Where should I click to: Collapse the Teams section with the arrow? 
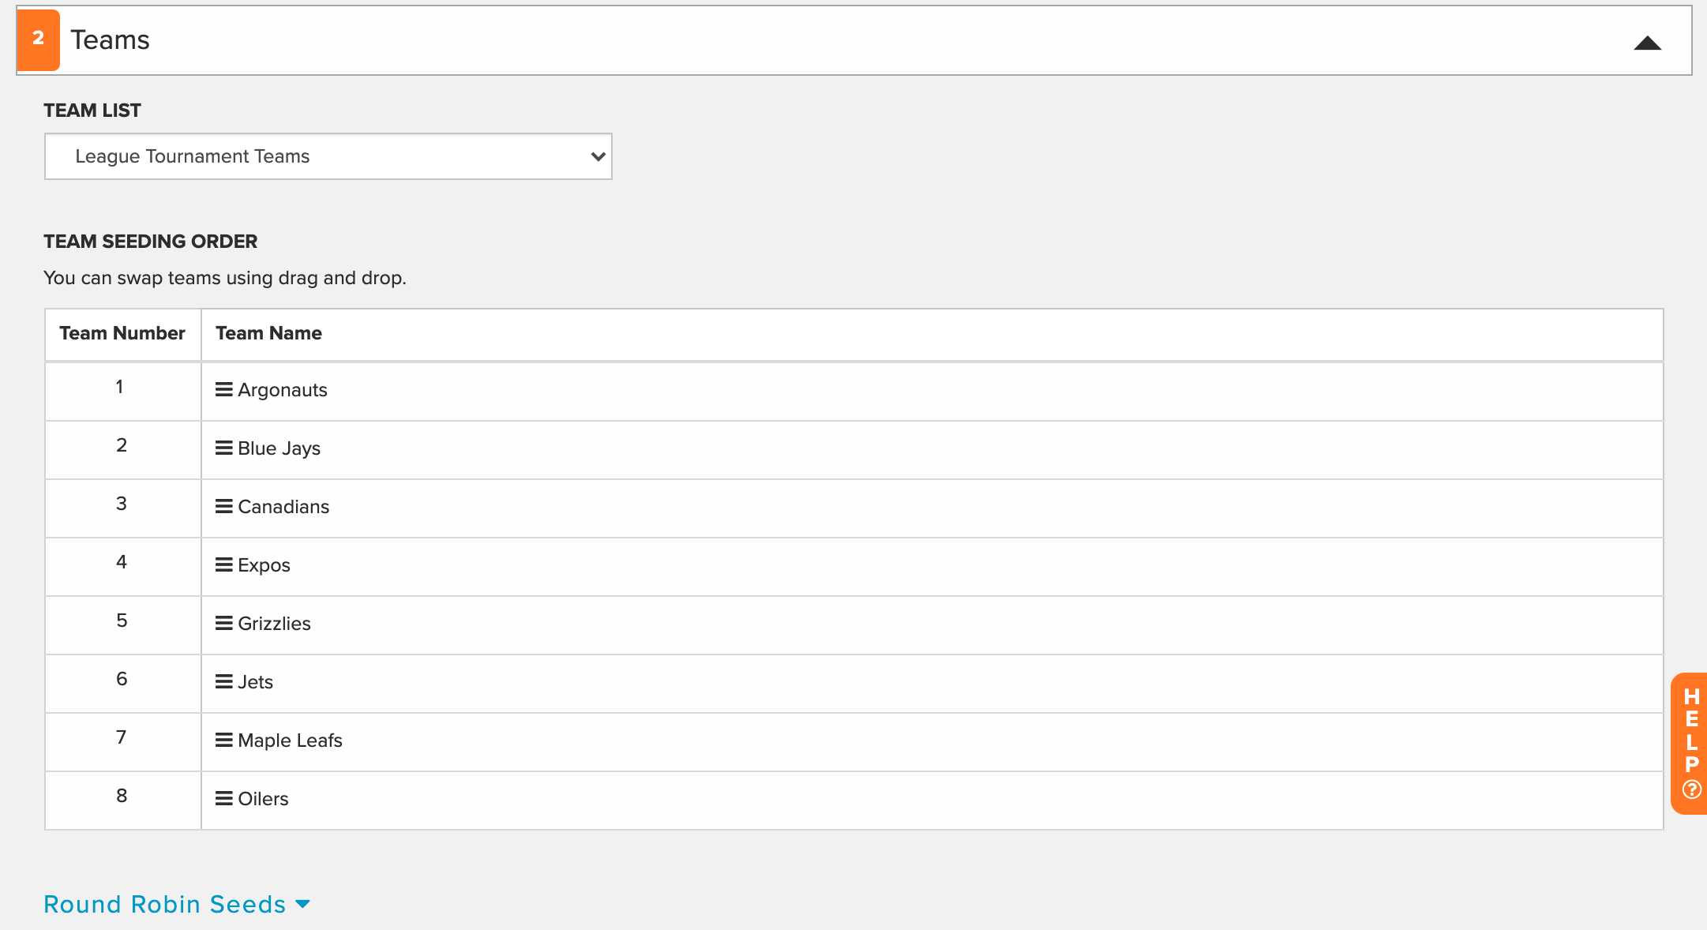(x=1647, y=43)
